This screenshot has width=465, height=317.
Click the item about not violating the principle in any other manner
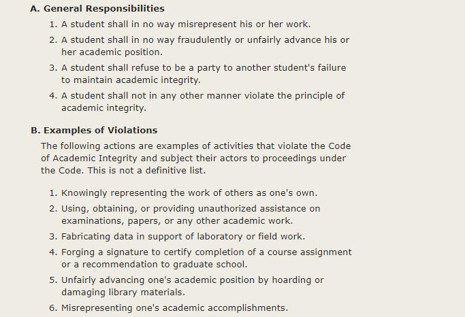202,96
